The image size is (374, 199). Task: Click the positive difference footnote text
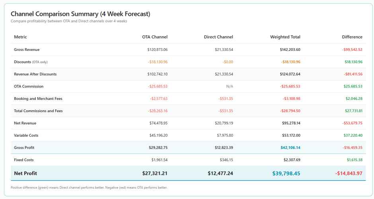[89, 187]
